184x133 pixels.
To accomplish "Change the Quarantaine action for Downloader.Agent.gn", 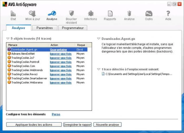I will pos(58,50).
